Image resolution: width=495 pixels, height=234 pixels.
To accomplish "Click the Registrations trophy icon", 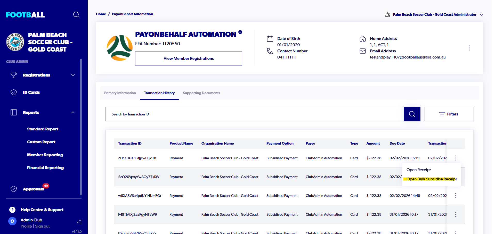I will [14, 75].
